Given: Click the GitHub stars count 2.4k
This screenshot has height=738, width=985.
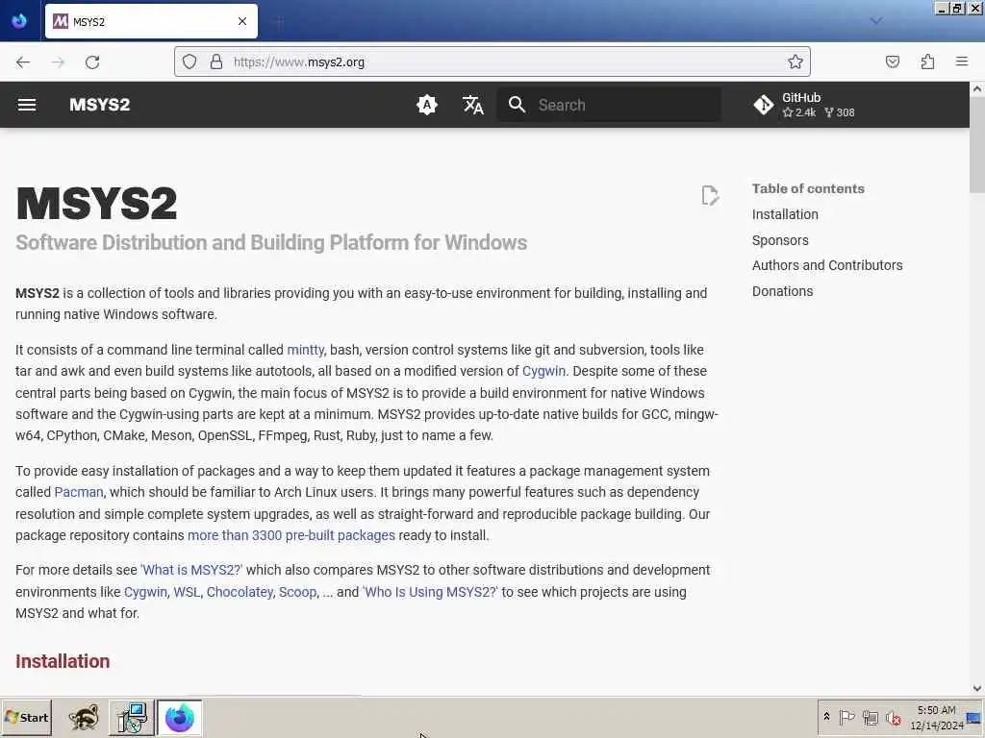Looking at the screenshot, I should tap(799, 113).
